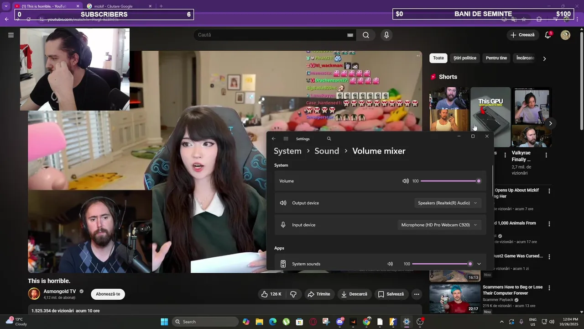
Task: Open ENG US language switcher
Action: click(x=533, y=322)
